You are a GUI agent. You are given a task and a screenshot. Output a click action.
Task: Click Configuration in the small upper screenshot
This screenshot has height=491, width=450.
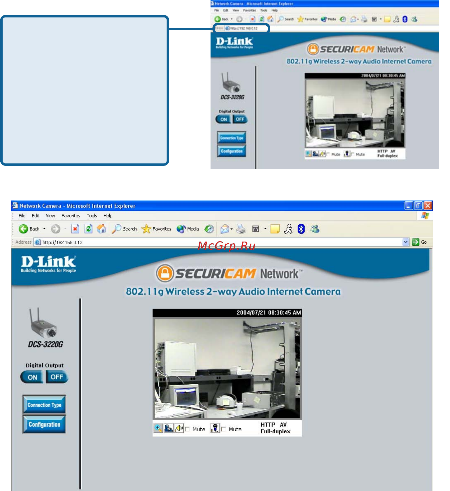(232, 151)
